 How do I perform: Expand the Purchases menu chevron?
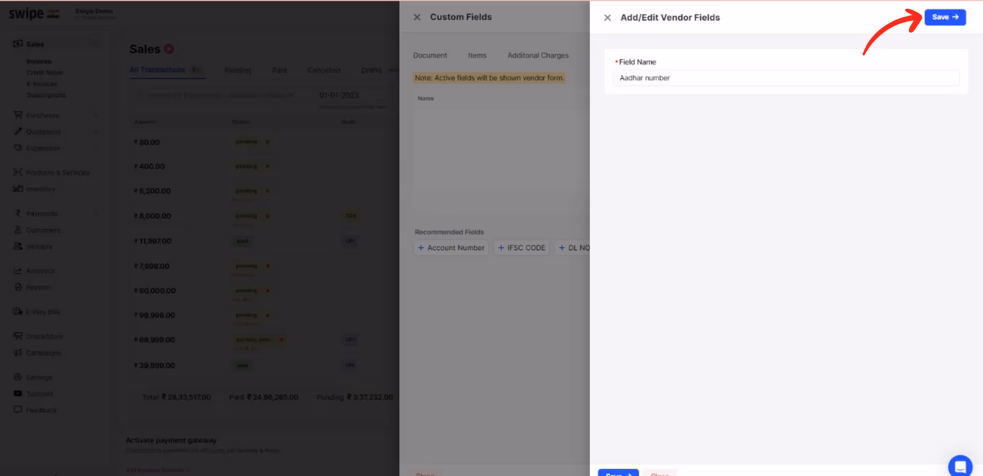[x=96, y=115]
